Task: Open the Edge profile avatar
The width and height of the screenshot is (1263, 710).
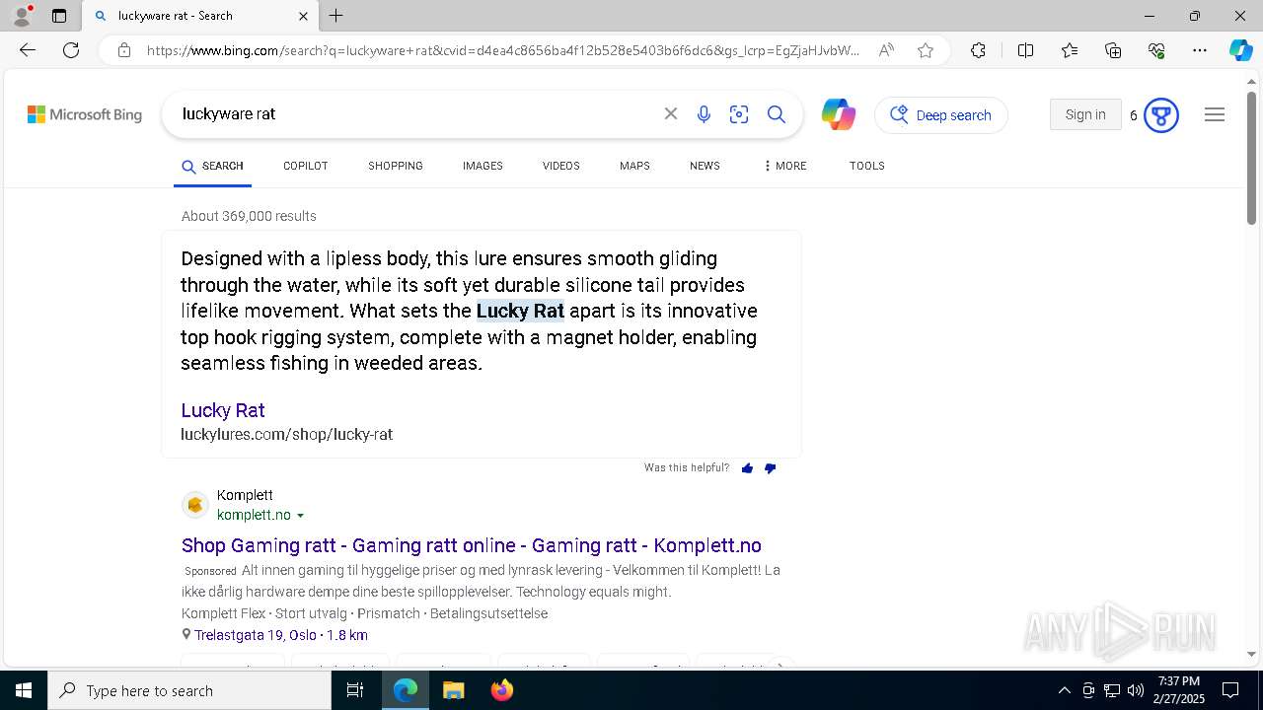Action: point(22,16)
